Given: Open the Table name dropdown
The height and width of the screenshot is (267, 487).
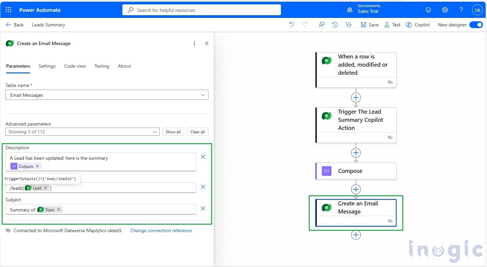Looking at the screenshot, I should click(203, 95).
